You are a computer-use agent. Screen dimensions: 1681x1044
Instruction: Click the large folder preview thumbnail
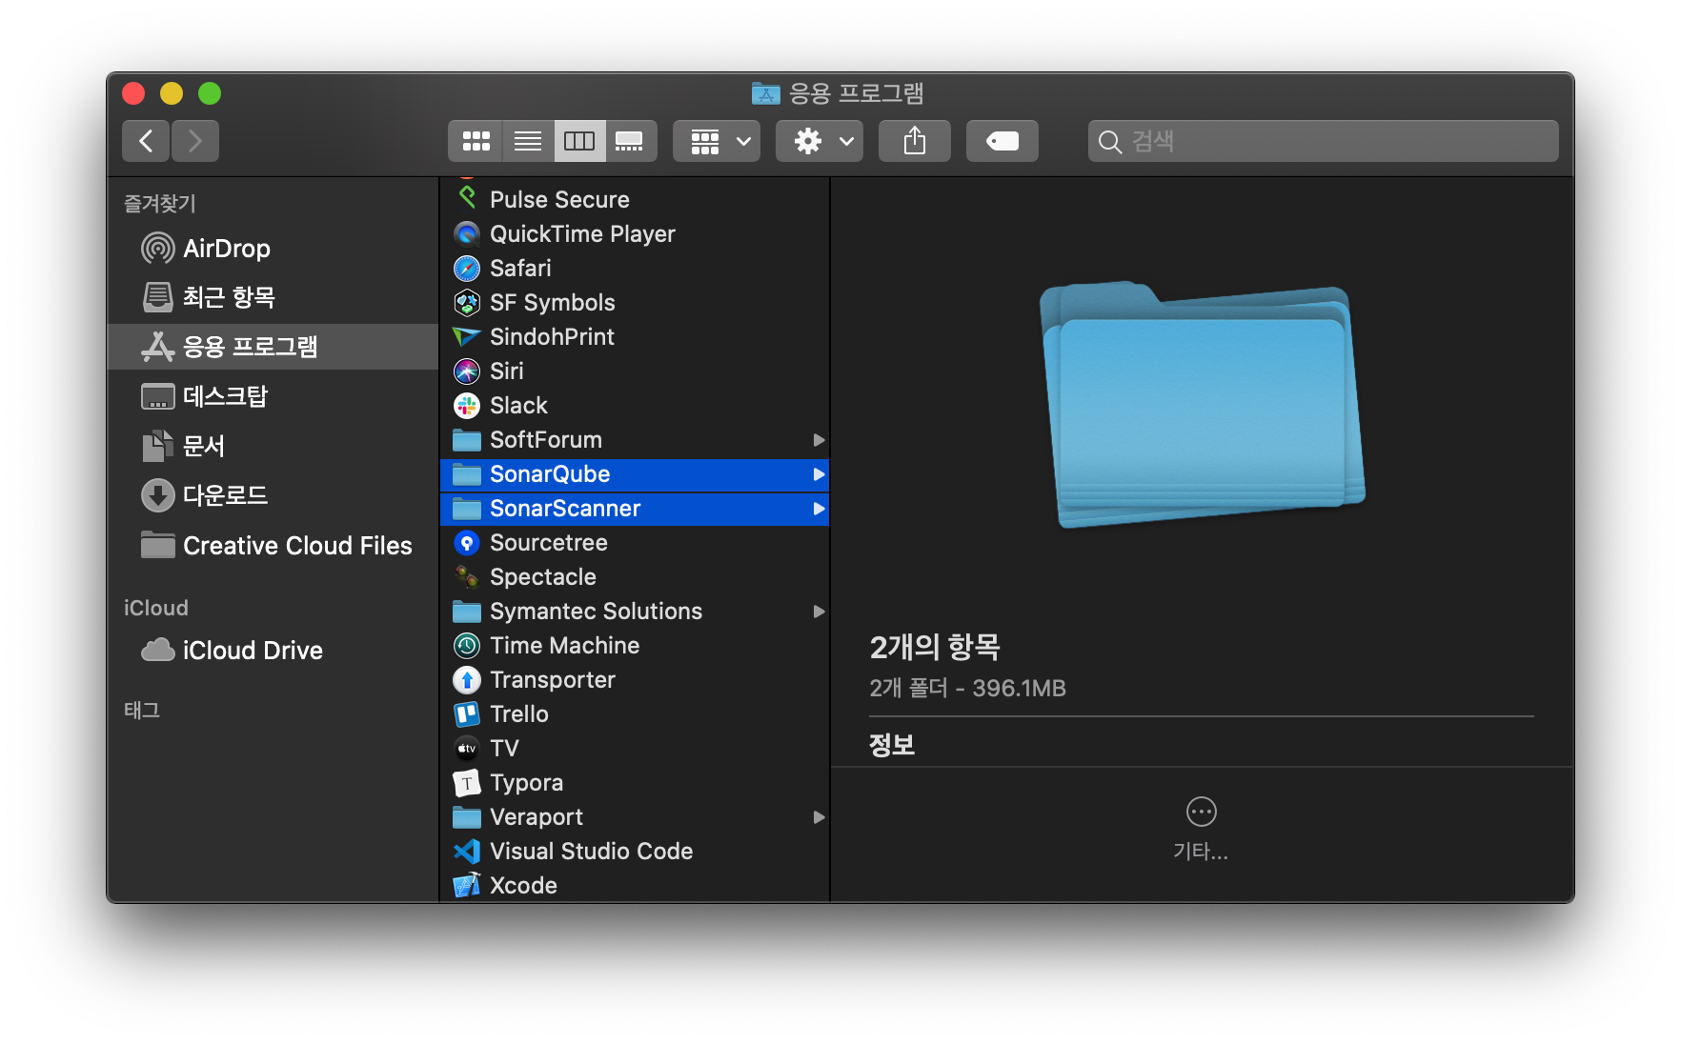(1202, 404)
